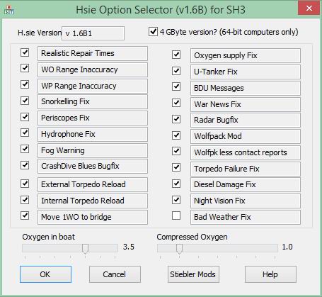Toggle Diesel Damage Fix checkbox
Screen dimensions: 322x297
[x=176, y=184]
